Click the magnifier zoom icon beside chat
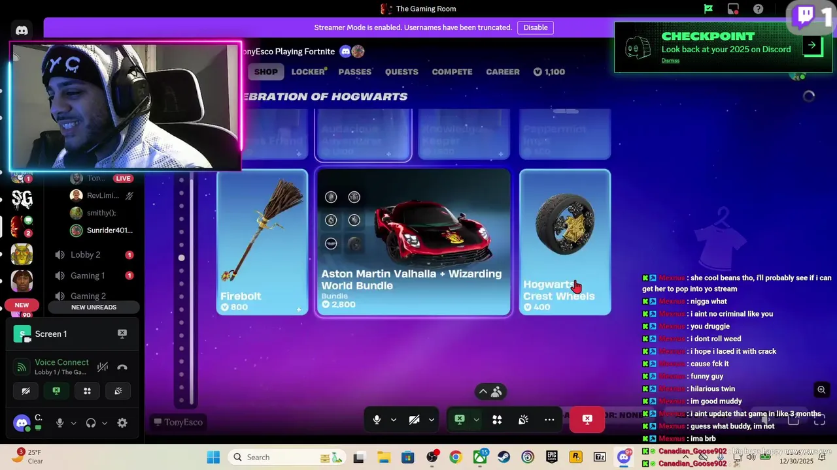 [x=821, y=390]
